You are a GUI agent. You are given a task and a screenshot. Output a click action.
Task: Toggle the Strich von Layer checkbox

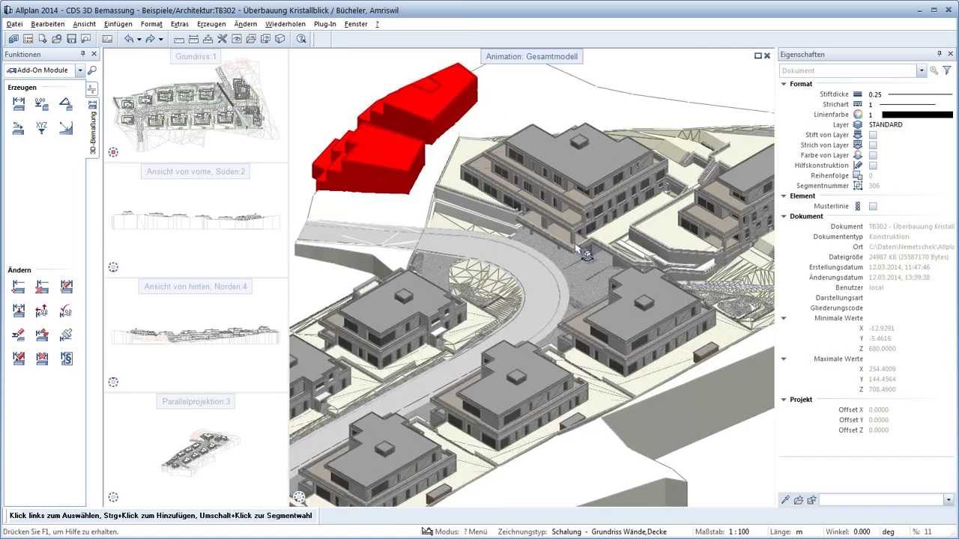click(873, 145)
